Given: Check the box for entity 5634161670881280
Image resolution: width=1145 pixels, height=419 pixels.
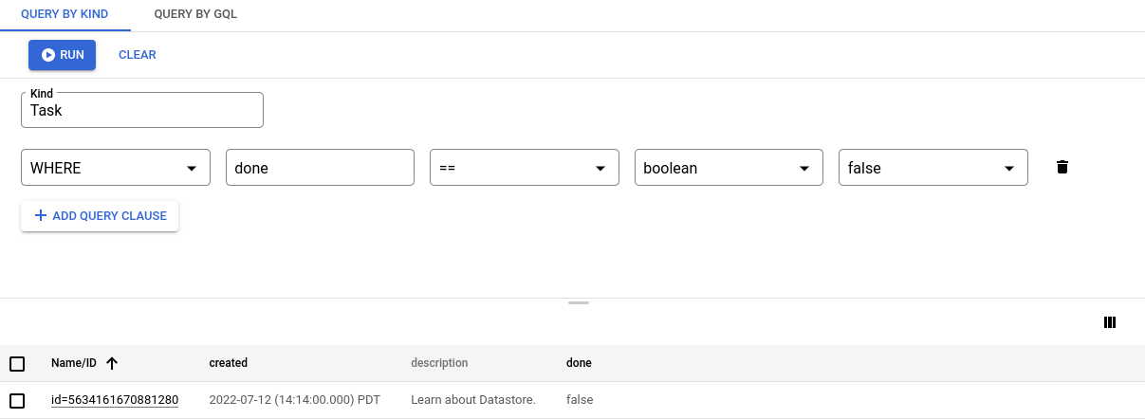Looking at the screenshot, I should (17, 400).
